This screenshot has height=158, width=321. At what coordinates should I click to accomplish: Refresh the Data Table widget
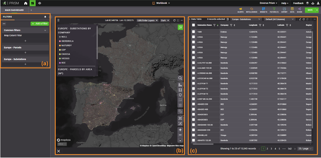[304, 19]
